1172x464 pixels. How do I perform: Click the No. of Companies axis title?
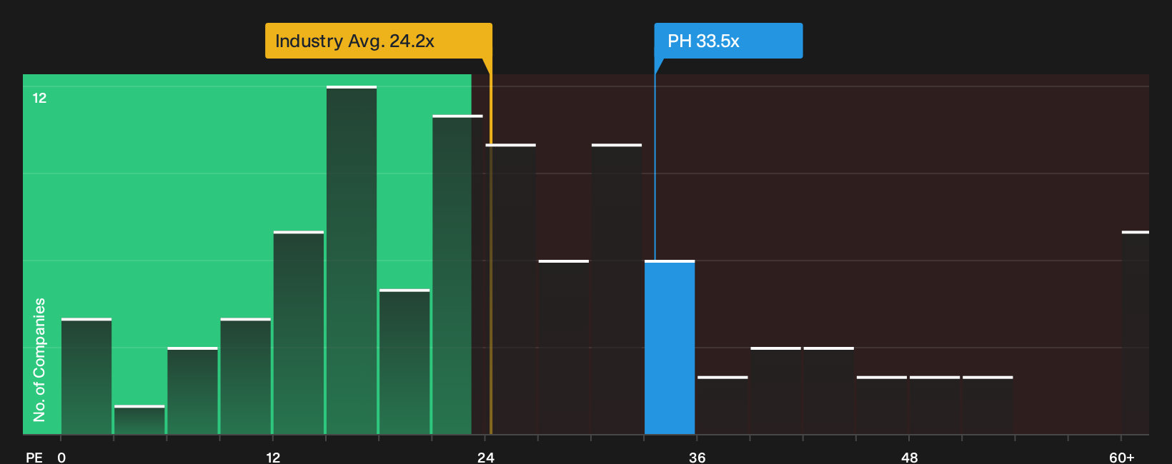click(x=39, y=359)
